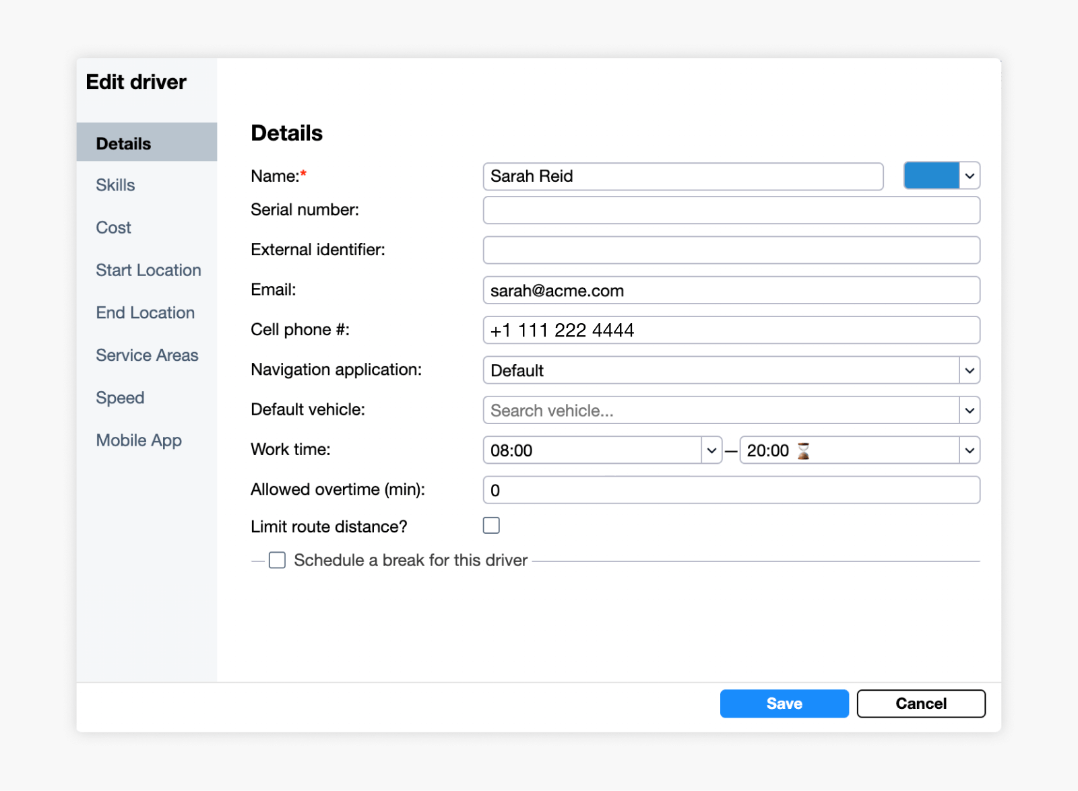Switch to the Skills tab
1078x791 pixels.
pos(115,185)
